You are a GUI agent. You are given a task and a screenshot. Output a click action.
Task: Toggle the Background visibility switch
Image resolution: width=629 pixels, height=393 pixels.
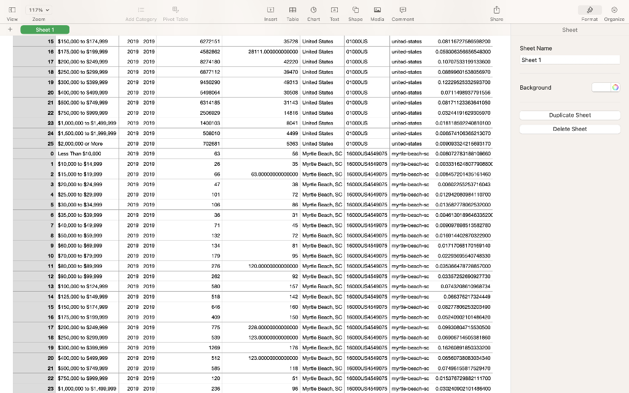click(601, 87)
